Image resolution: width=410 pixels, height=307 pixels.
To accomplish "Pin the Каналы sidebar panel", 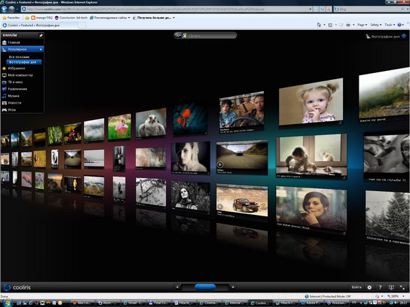I will [x=41, y=35].
